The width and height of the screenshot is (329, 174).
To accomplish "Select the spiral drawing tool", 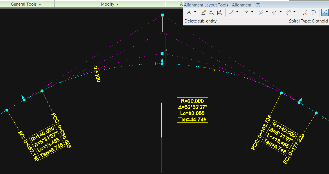I will (288, 12).
